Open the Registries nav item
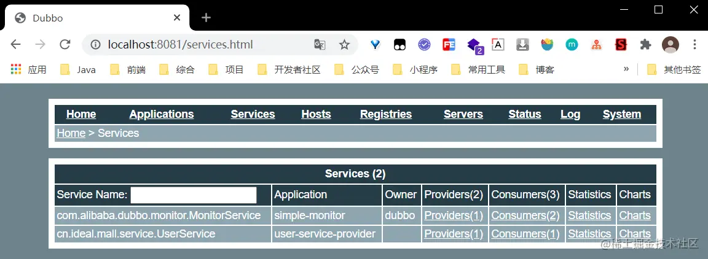The width and height of the screenshot is (708, 259). 386,114
